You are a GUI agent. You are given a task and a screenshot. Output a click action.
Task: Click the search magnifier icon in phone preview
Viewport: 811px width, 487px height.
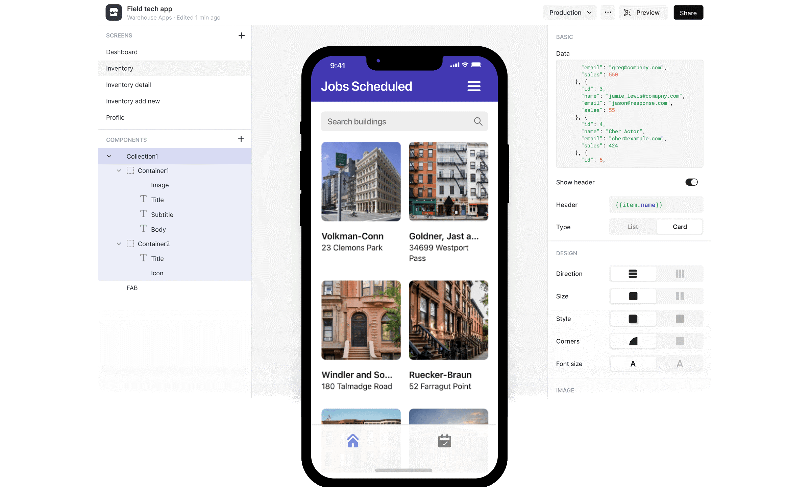point(478,121)
